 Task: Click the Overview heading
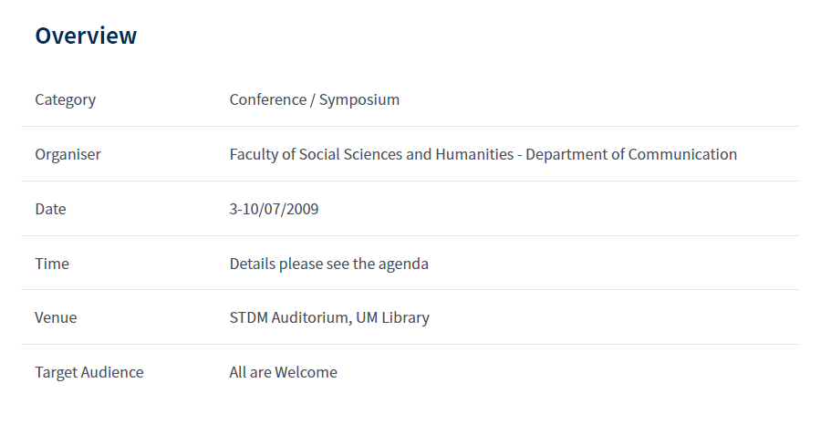coord(86,36)
